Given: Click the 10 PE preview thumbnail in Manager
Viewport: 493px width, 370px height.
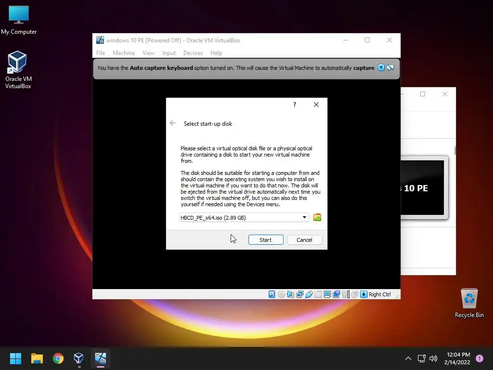Looking at the screenshot, I should point(423,188).
